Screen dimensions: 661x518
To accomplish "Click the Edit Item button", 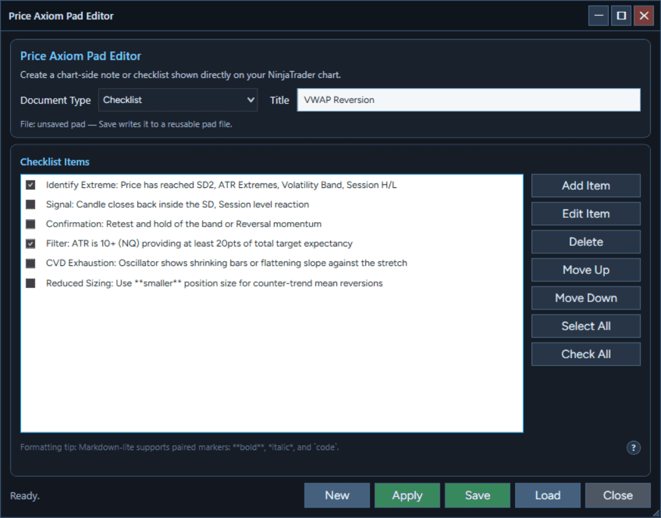I will pos(585,213).
